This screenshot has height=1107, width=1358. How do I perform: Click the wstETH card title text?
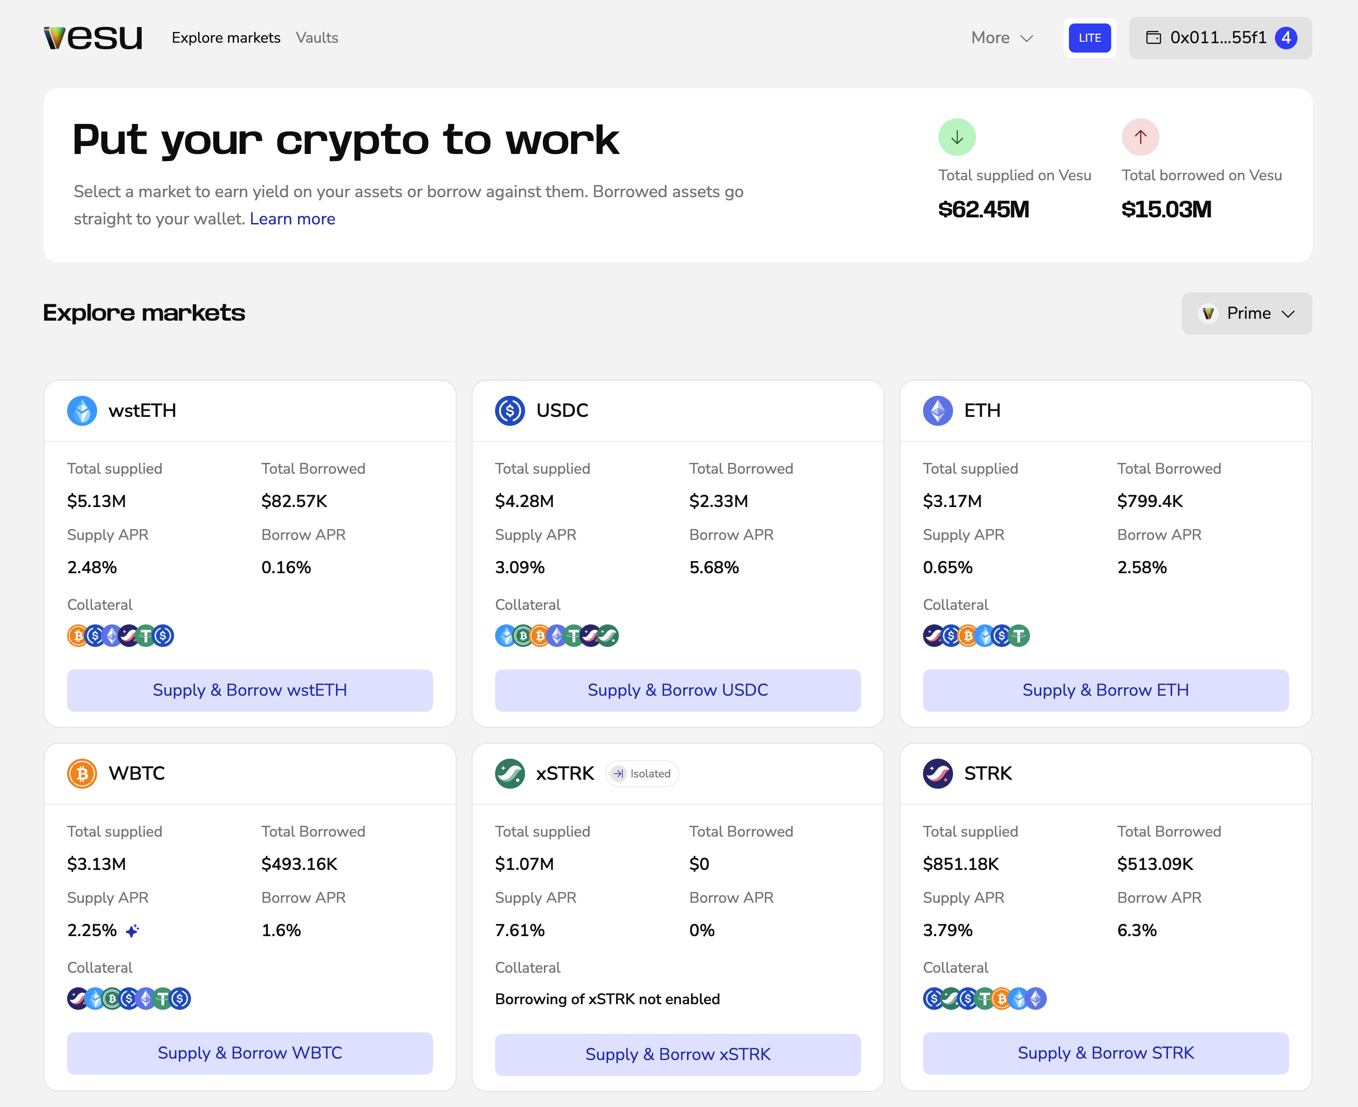tap(142, 411)
